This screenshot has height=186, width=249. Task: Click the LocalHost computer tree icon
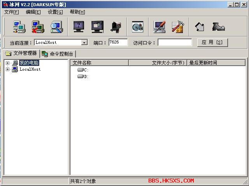pyautogui.click(x=15, y=69)
